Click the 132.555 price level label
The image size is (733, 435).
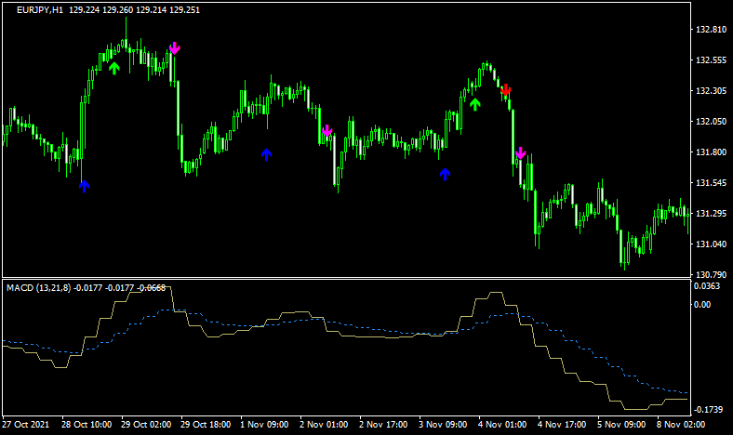click(x=711, y=60)
